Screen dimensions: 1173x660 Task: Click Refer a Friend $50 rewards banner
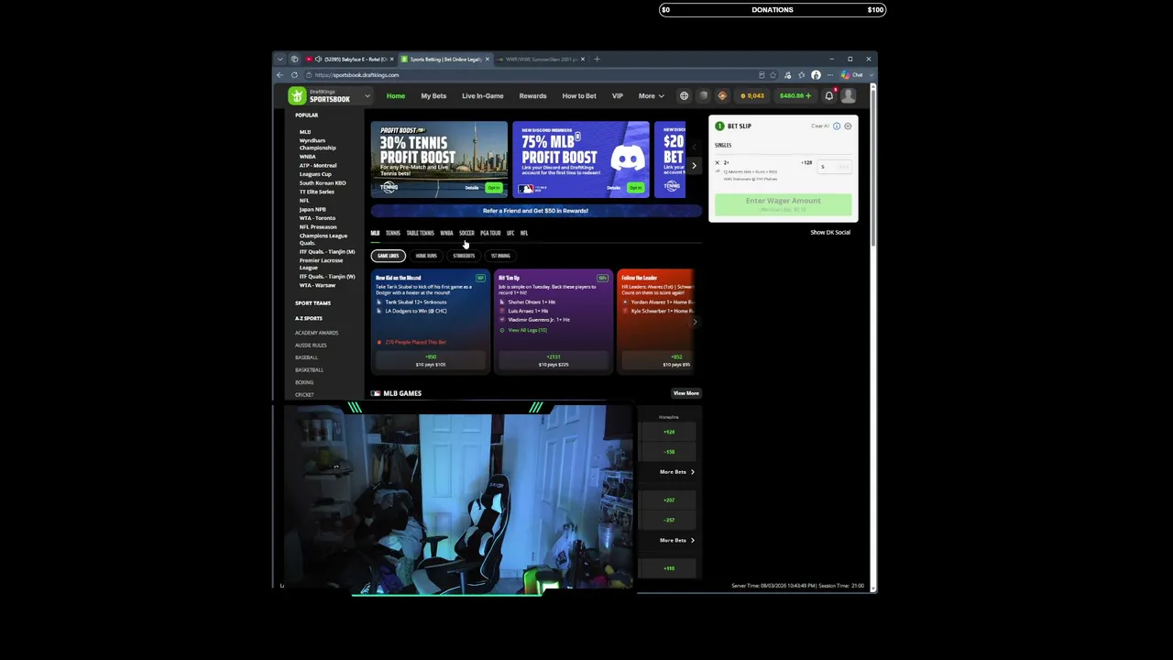click(535, 211)
